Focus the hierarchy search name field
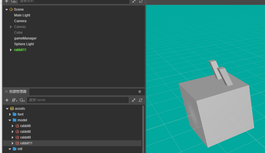The height and width of the screenshot is (153, 265). pyautogui.click(x=74, y=1)
